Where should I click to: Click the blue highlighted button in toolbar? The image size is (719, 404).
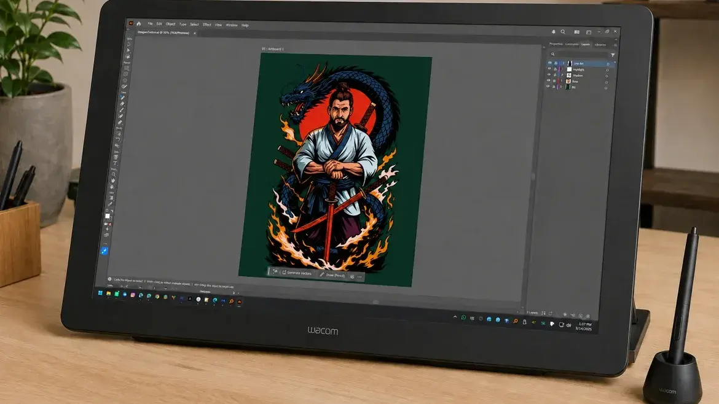click(x=104, y=251)
